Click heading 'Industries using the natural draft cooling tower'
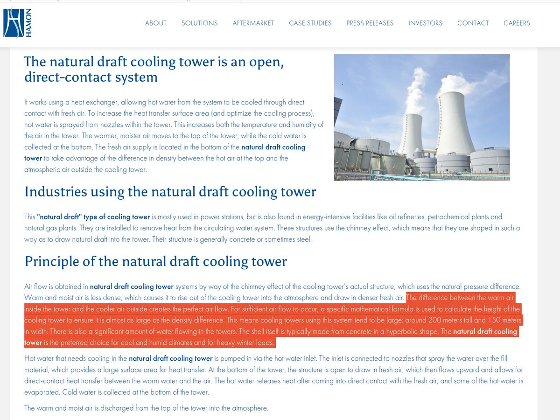560x420 pixels. [170, 191]
